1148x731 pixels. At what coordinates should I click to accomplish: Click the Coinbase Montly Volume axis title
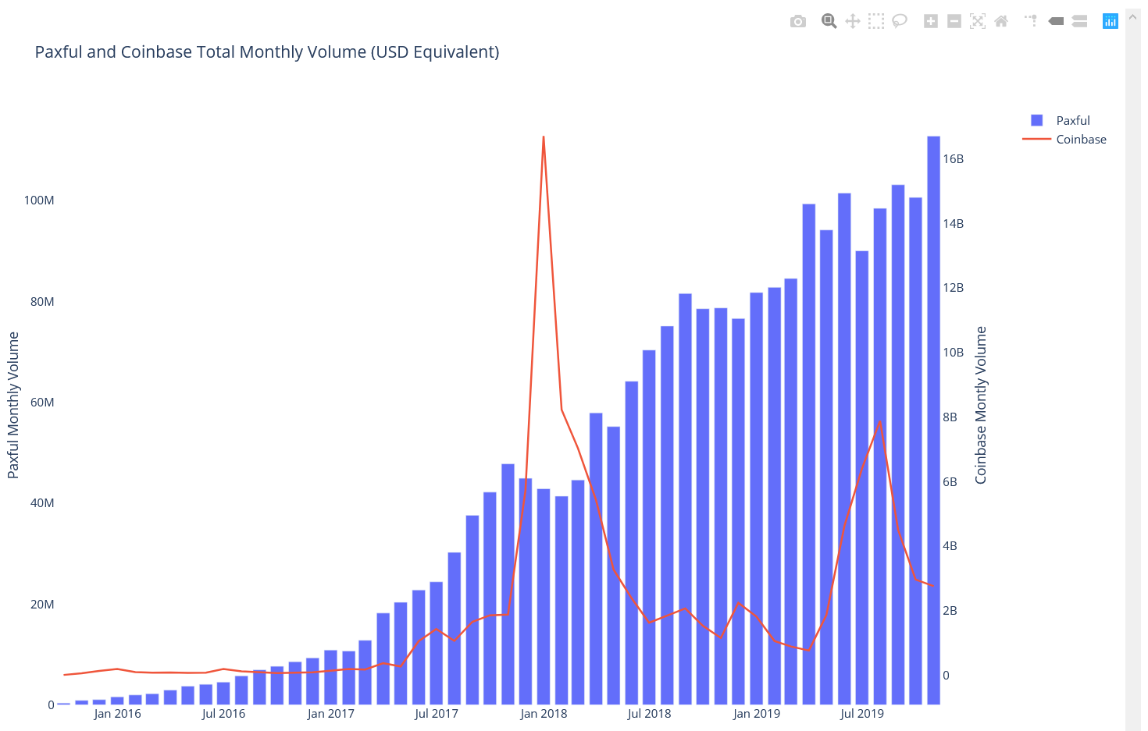pyautogui.click(x=981, y=405)
